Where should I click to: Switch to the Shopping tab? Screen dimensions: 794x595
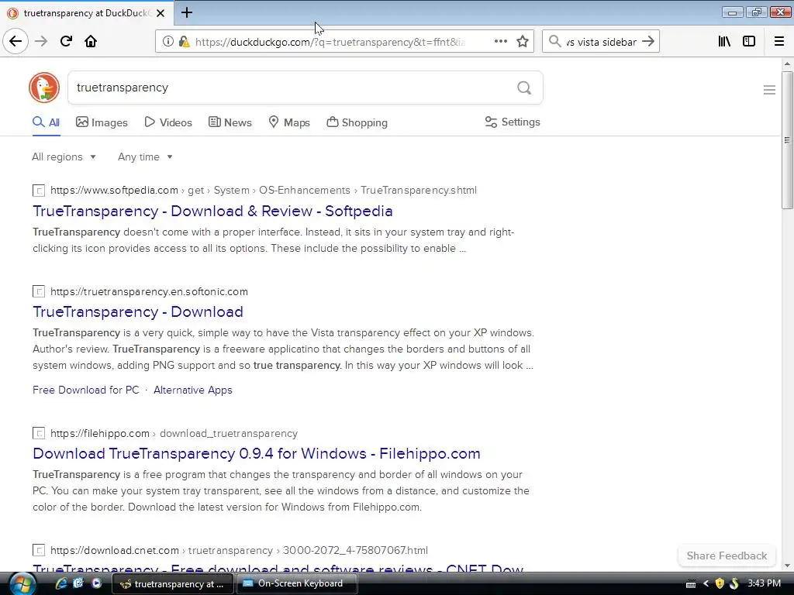tap(357, 122)
